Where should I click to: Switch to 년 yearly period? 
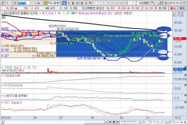[x=77, y=3]
